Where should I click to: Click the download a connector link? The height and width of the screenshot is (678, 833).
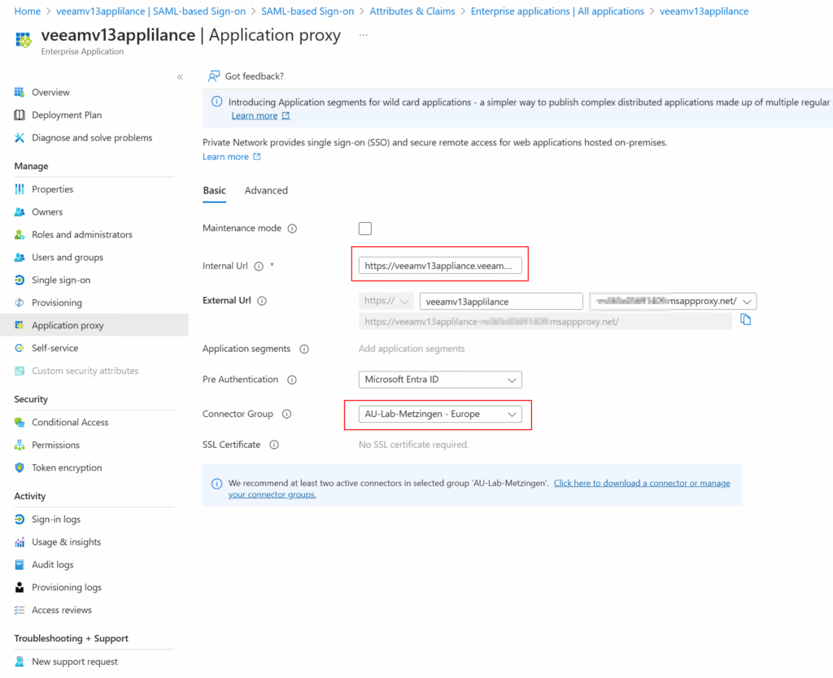click(x=641, y=483)
